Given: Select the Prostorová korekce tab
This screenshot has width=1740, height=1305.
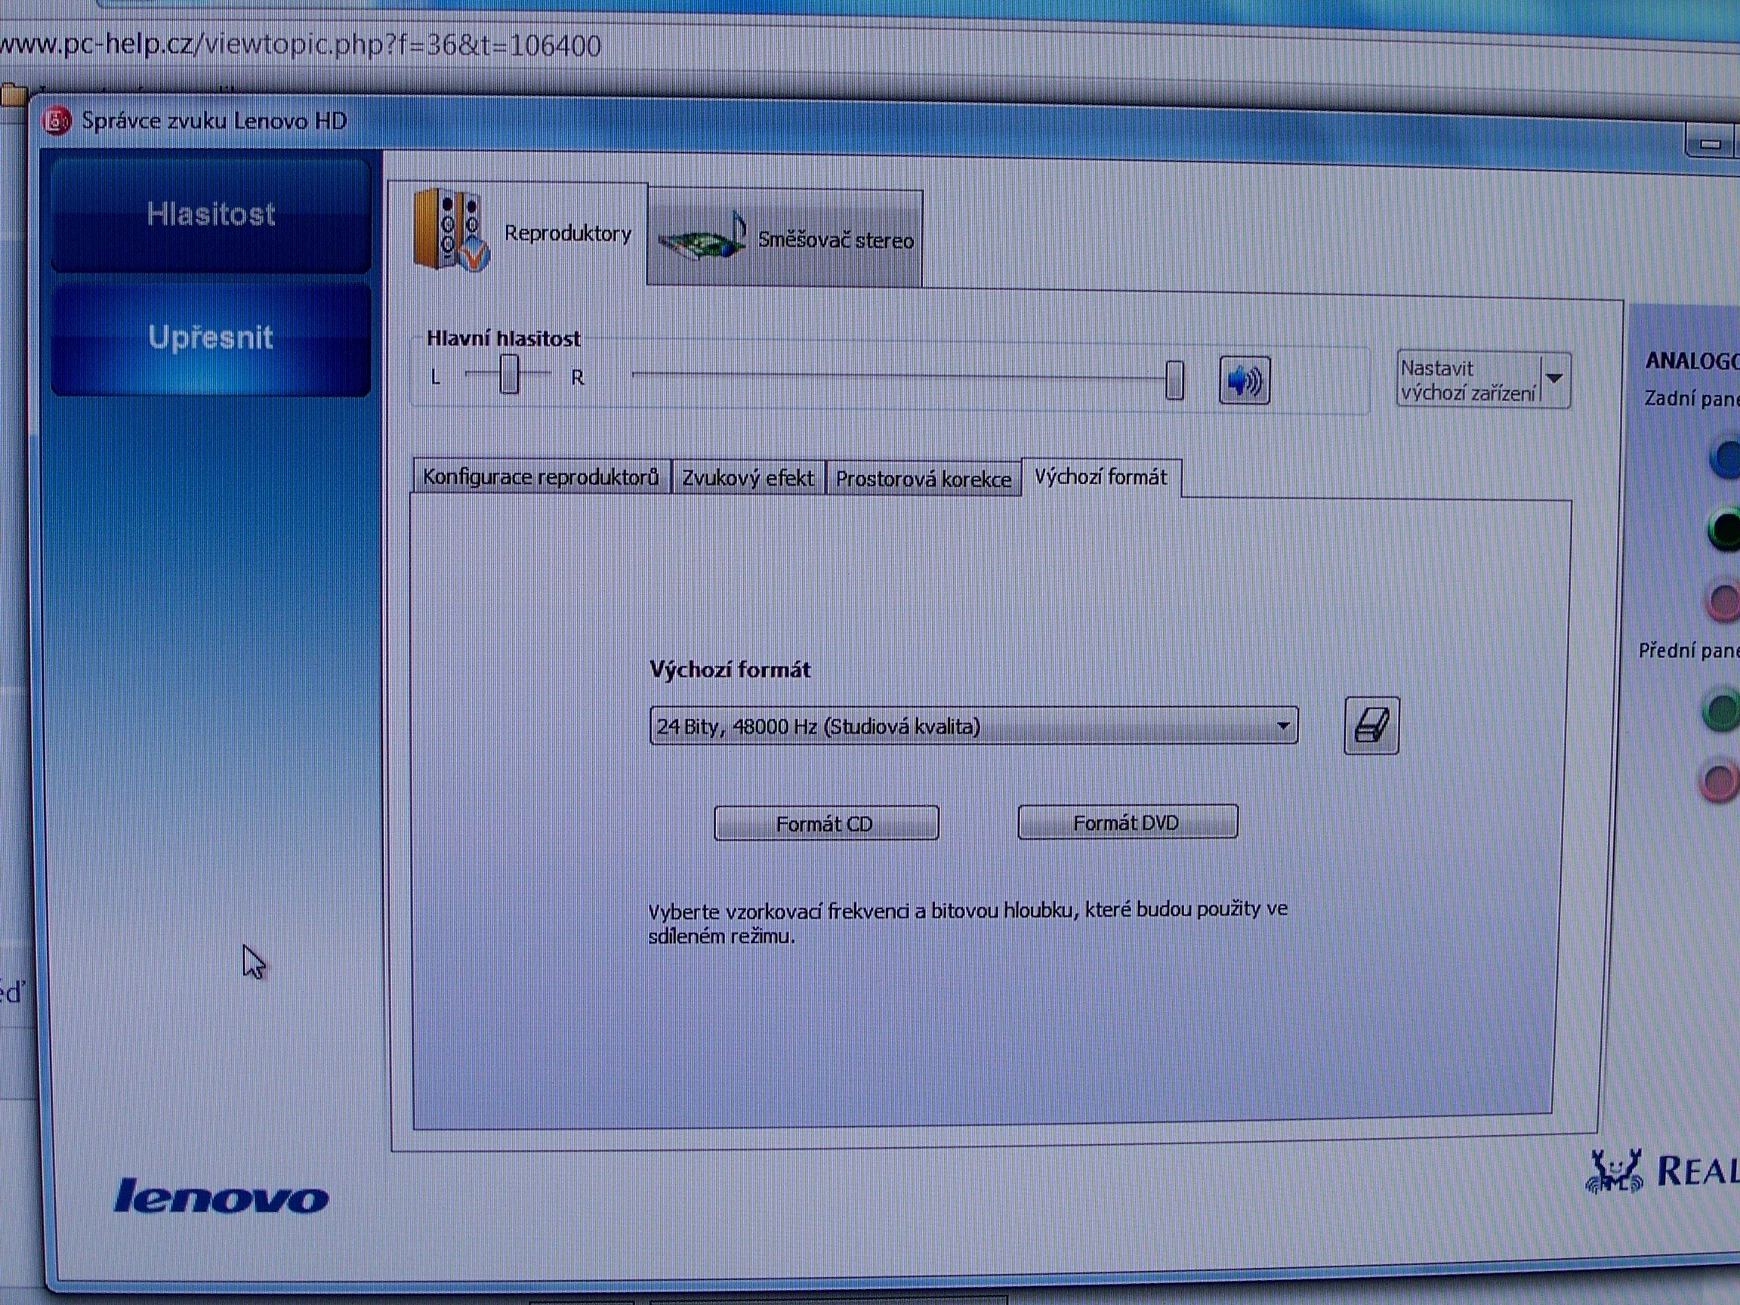Looking at the screenshot, I should click(923, 479).
